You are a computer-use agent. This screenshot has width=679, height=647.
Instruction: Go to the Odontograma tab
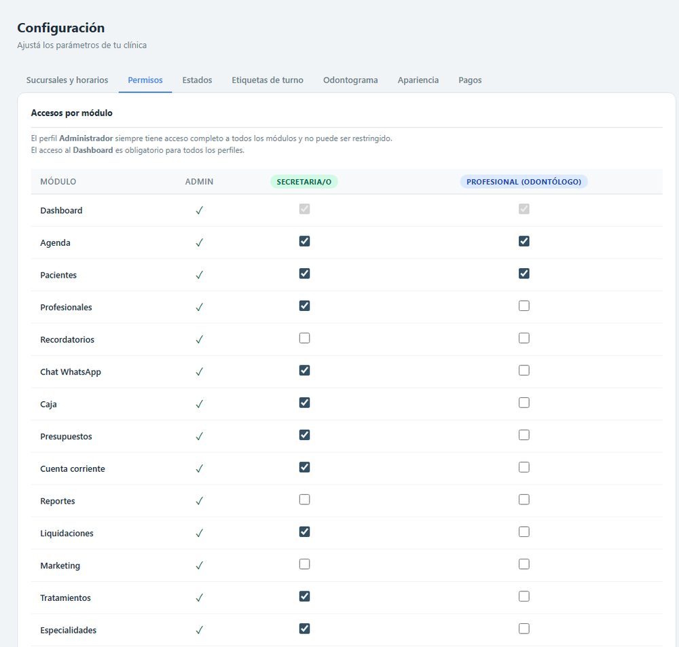(x=350, y=80)
